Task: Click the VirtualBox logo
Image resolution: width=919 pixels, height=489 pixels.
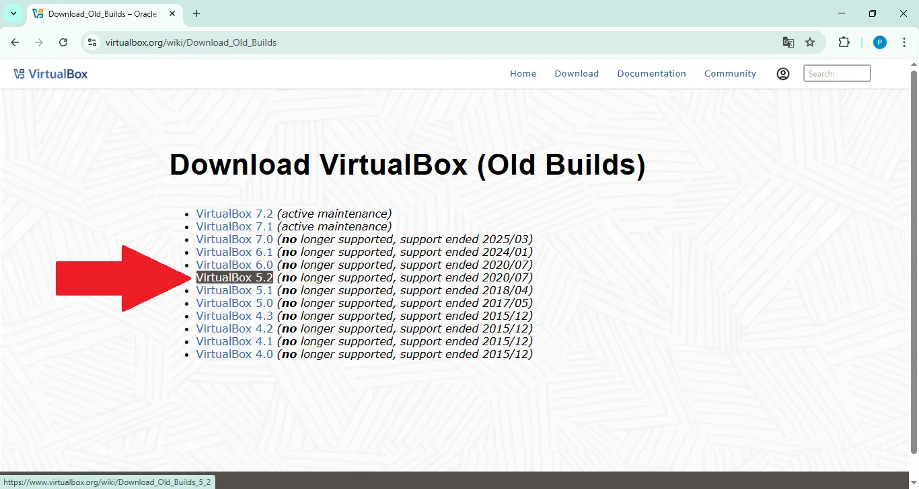Action: coord(50,73)
